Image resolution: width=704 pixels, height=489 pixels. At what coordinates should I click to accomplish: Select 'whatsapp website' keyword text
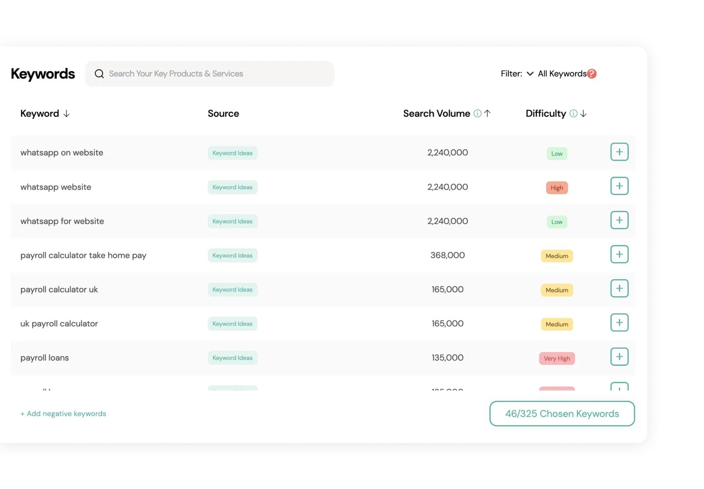tap(56, 187)
